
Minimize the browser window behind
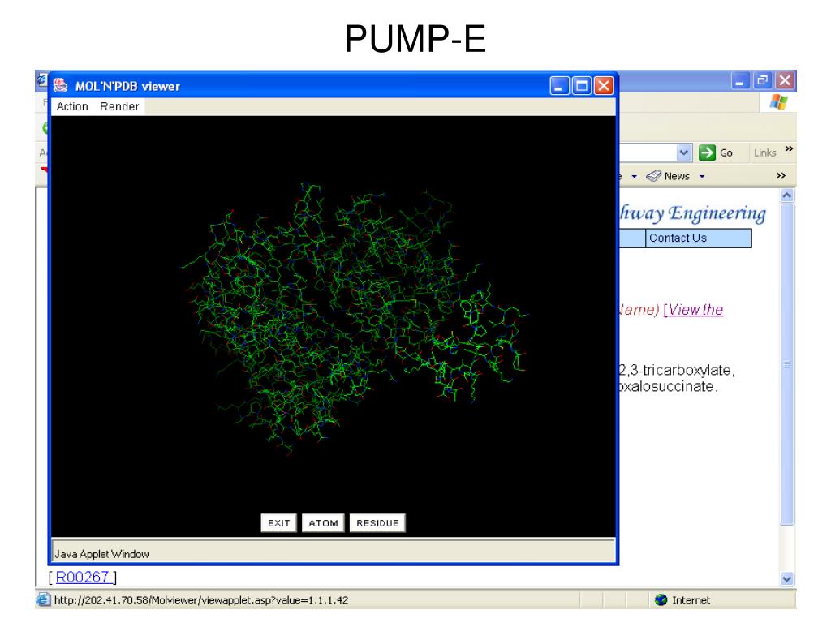tap(740, 80)
